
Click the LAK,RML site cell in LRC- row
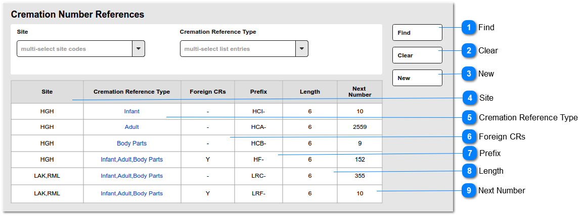pyautogui.click(x=47, y=176)
